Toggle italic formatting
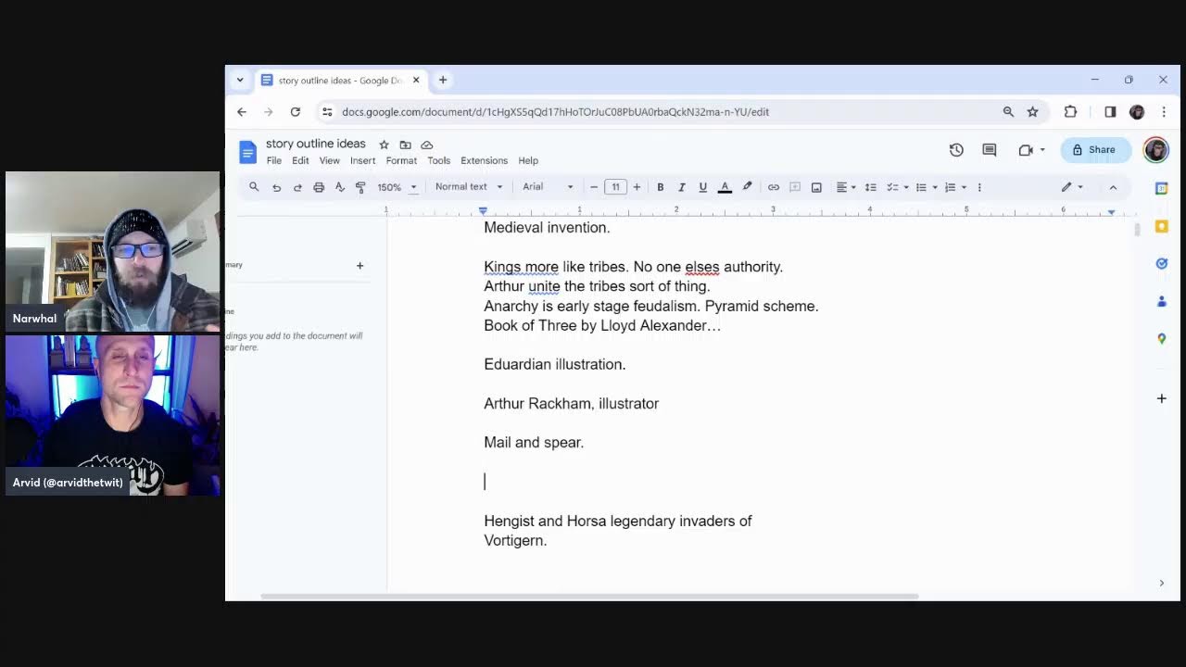Viewport: 1186px width, 667px height. [682, 187]
